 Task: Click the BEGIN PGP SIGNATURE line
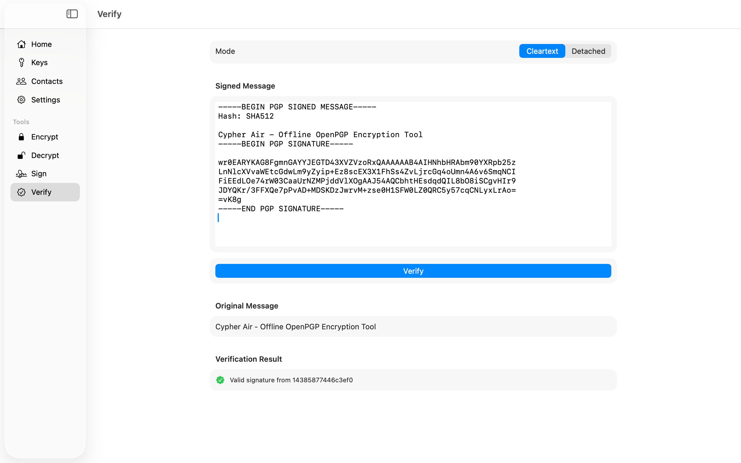point(285,144)
